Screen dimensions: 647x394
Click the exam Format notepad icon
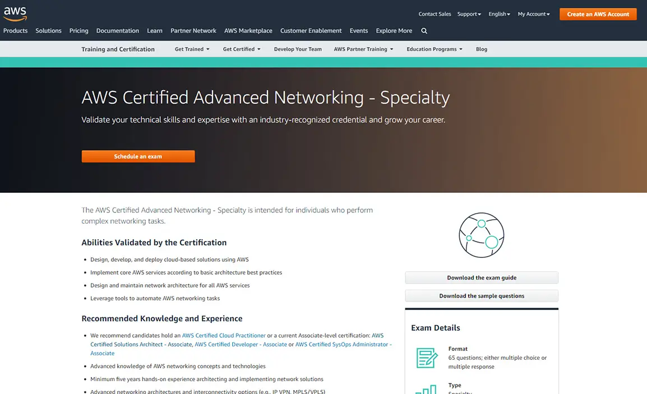click(427, 358)
